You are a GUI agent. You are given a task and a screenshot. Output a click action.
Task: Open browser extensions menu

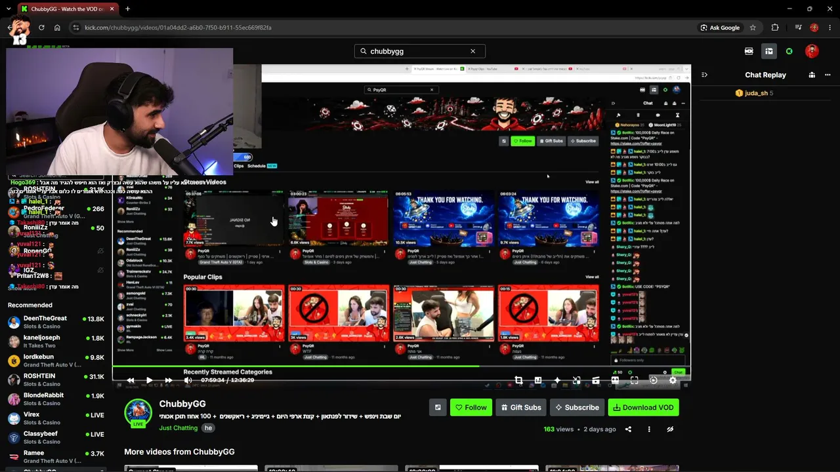click(775, 28)
